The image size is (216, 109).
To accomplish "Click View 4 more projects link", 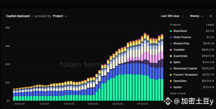I will point(178,93).
